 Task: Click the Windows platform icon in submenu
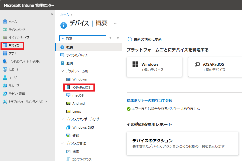point(68,79)
